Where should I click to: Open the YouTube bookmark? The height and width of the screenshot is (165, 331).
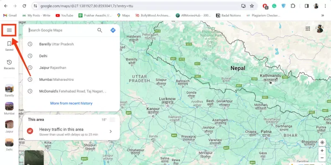[65, 15]
